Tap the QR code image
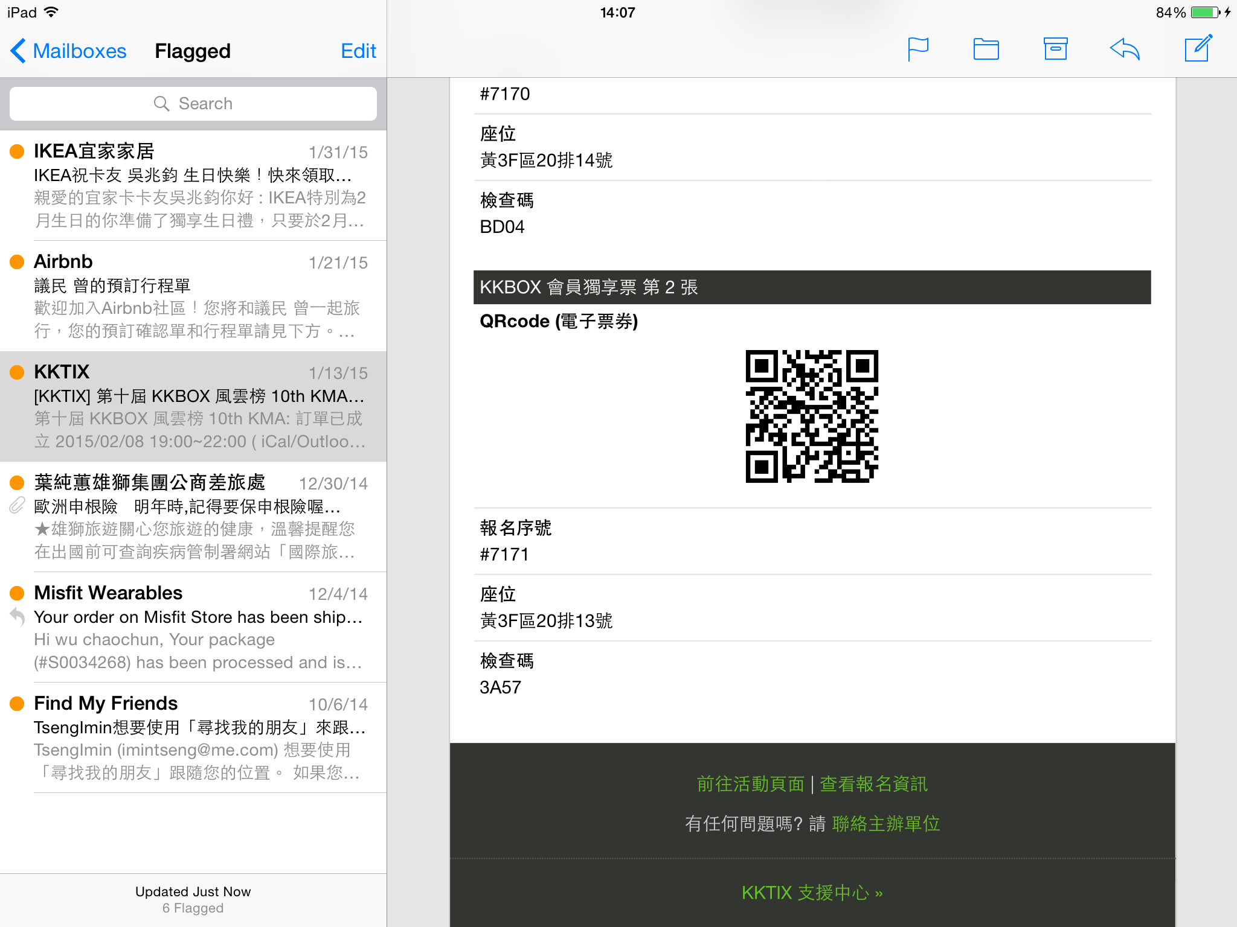Viewport: 1237px width, 927px height. click(x=812, y=416)
